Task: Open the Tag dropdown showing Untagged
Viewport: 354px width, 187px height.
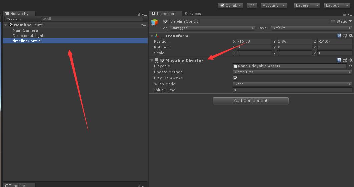Action: pos(212,28)
